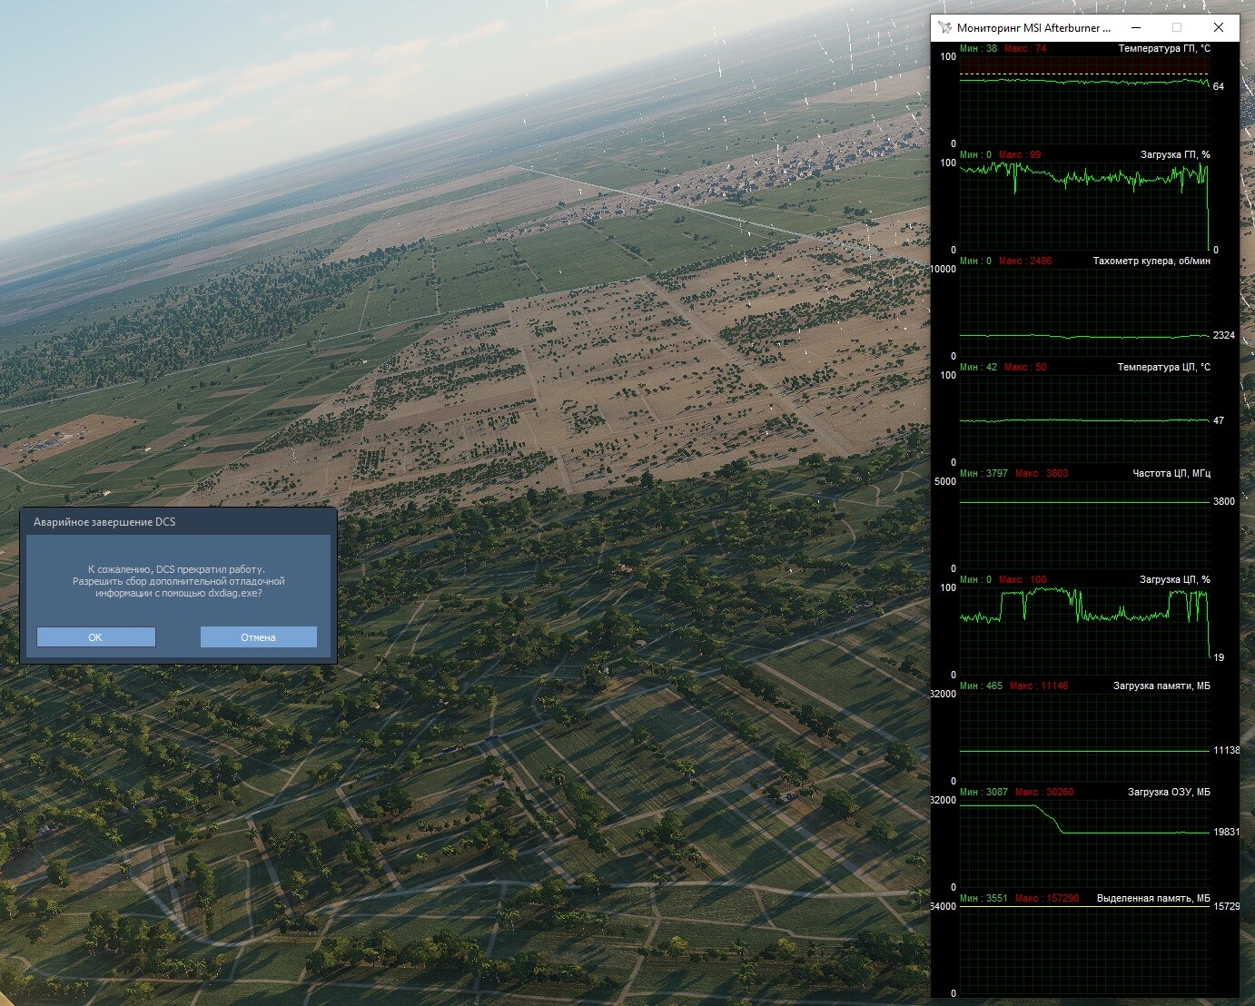Viewport: 1255px width, 1006px height.
Task: Minimize the MSI Afterburner monitoring window
Action: (x=1135, y=28)
